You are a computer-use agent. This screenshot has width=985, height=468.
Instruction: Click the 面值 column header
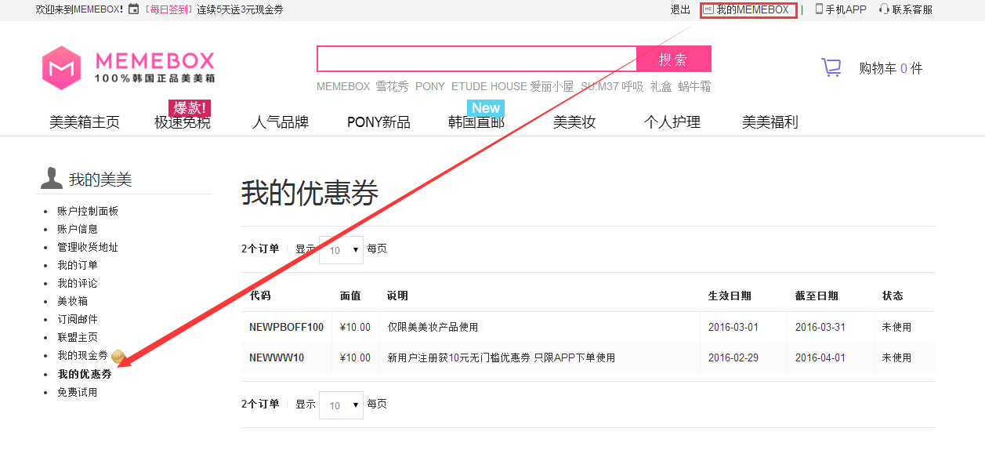[350, 296]
